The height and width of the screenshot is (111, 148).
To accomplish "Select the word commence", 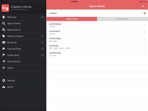I will [55, 24].
